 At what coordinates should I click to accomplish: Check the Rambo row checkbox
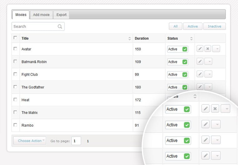[x=15, y=125]
